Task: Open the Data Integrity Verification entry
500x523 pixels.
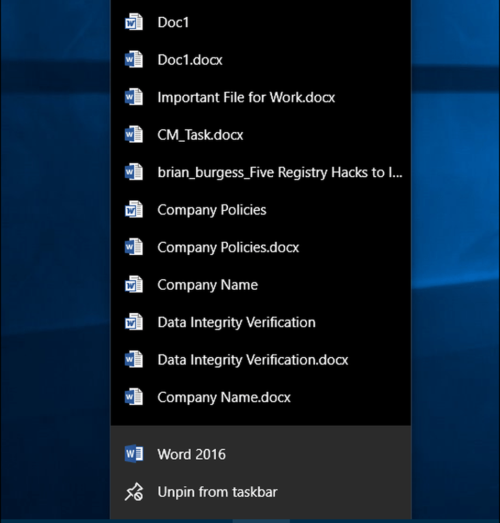Action: tap(236, 322)
